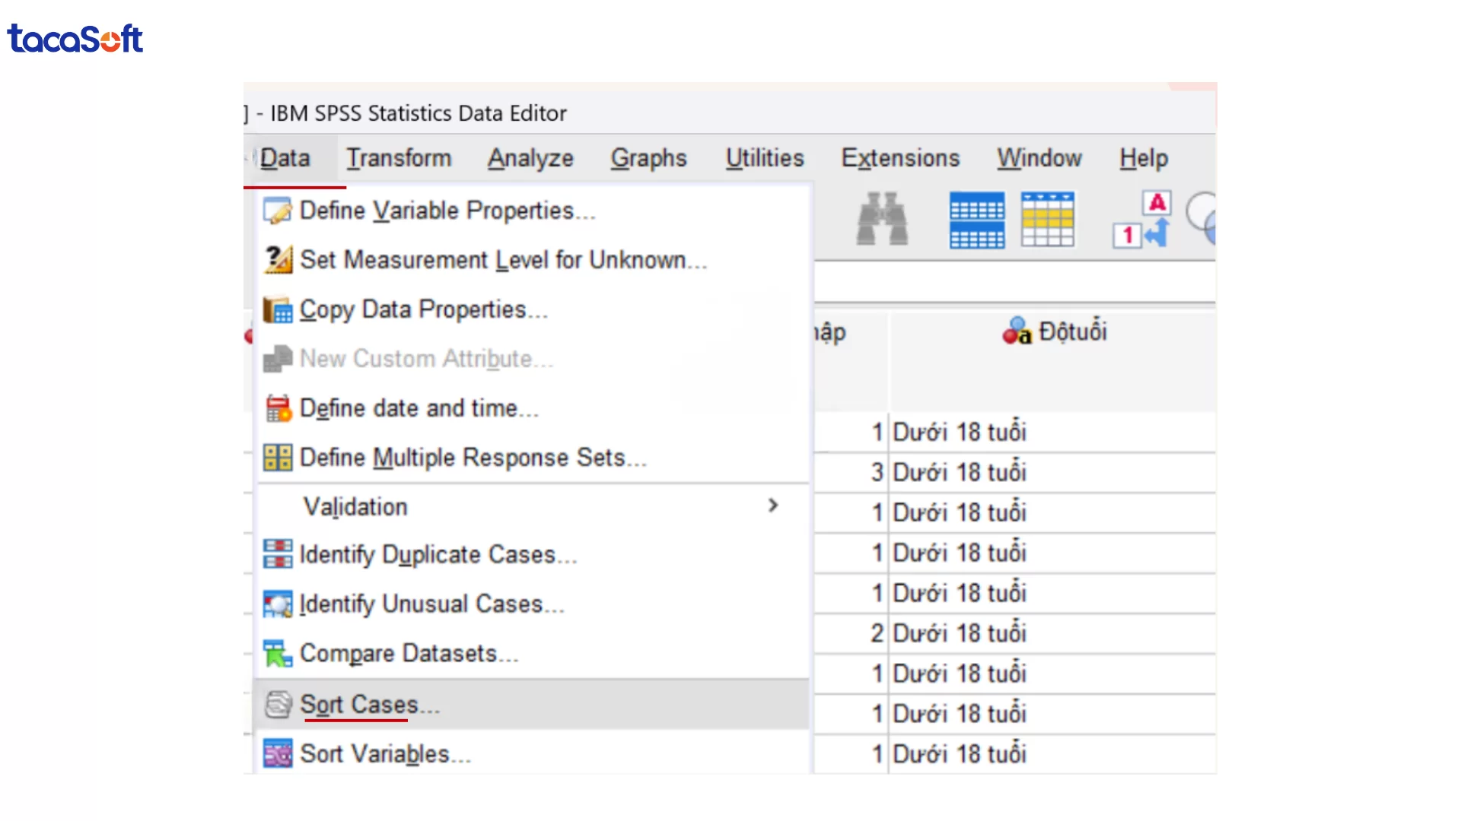The width and height of the screenshot is (1461, 821).
Task: Select Set Measurement Level for Unknown
Action: [504, 260]
